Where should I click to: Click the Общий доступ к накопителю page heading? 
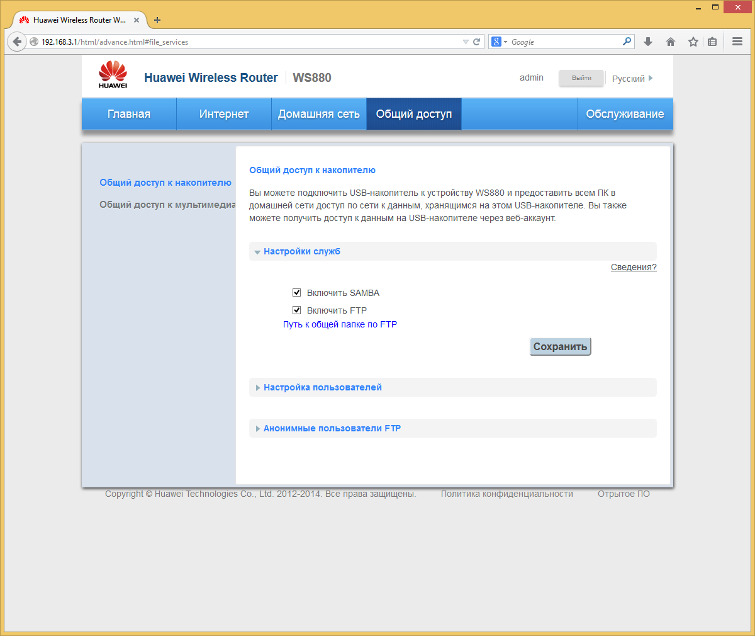coord(312,170)
